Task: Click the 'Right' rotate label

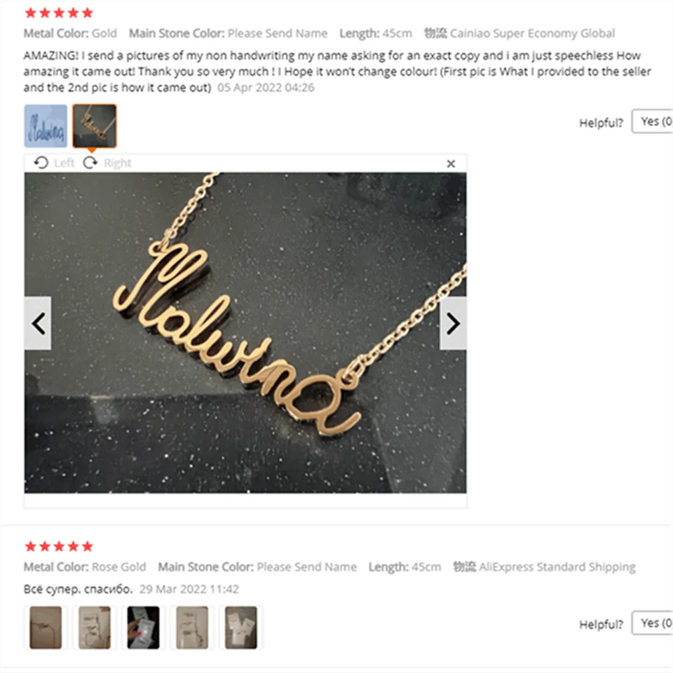Action: (x=118, y=163)
